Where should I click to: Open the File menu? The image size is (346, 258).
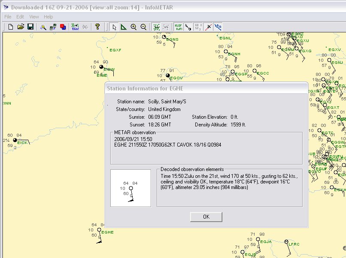pos(8,17)
